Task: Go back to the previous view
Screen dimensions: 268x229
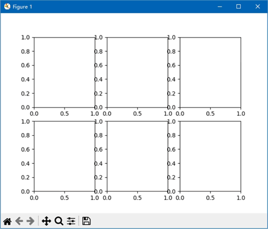Action: (x=19, y=221)
